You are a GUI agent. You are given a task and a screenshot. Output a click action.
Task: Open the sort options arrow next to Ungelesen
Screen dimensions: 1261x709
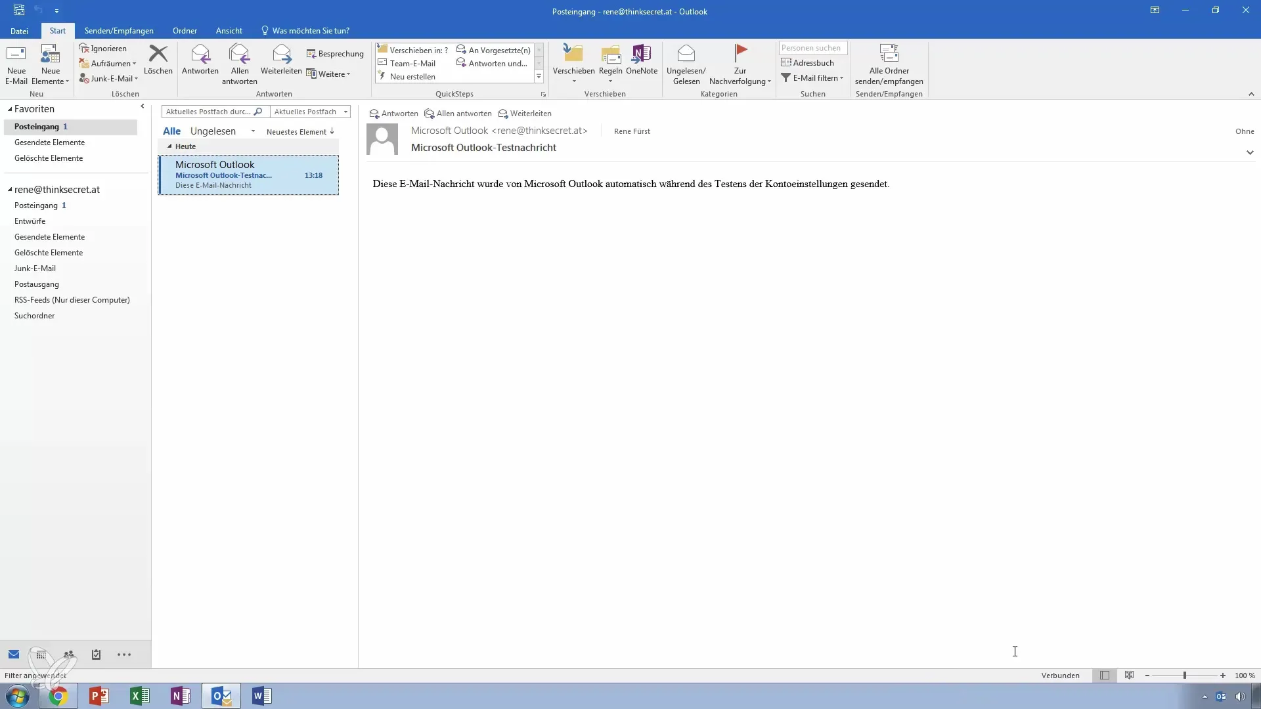pos(253,131)
